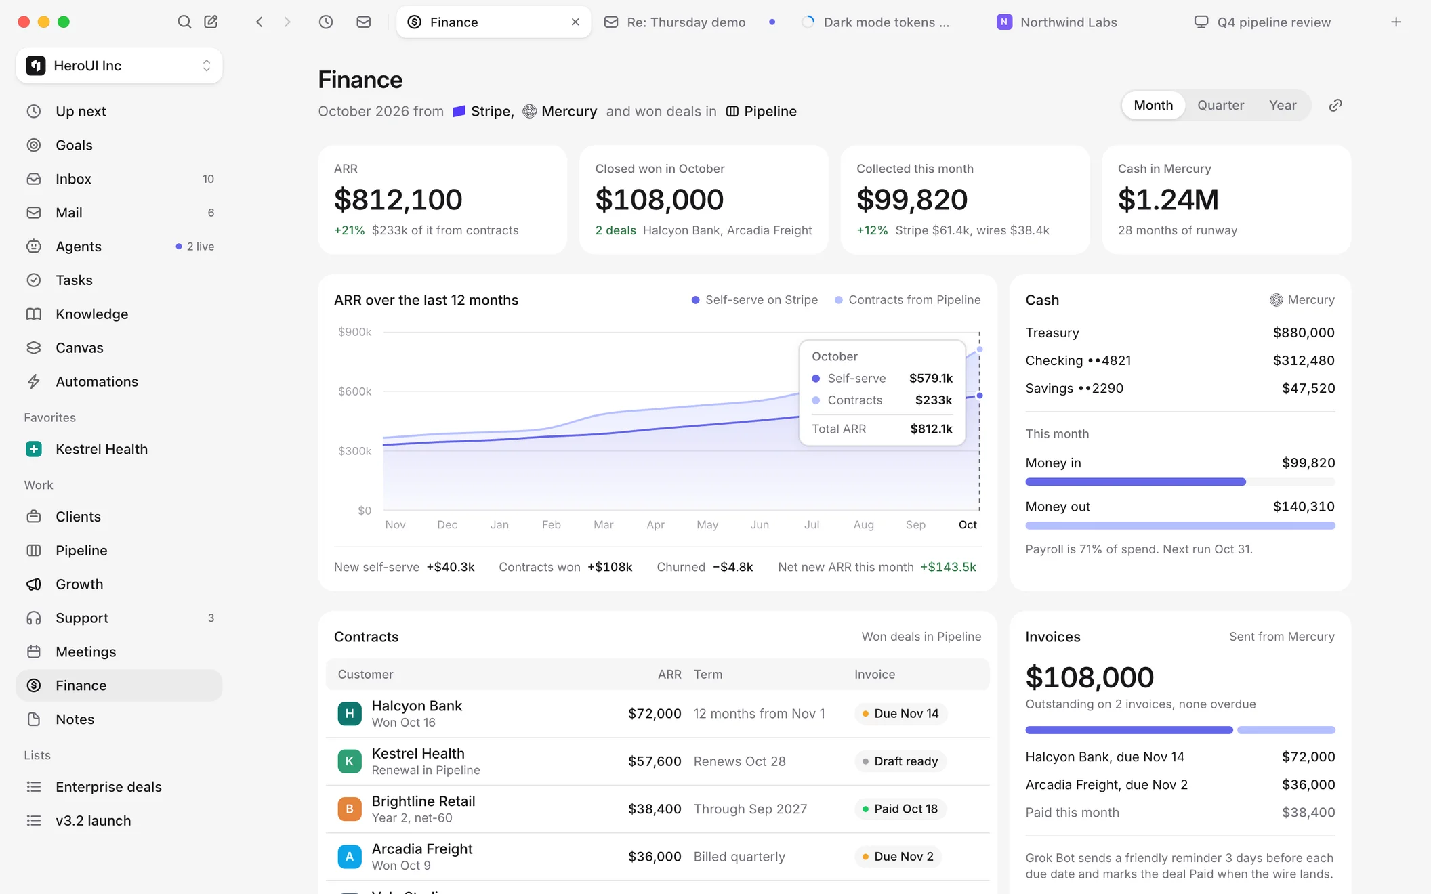Open Canvas in the sidebar
The width and height of the screenshot is (1431, 894).
tap(119, 347)
